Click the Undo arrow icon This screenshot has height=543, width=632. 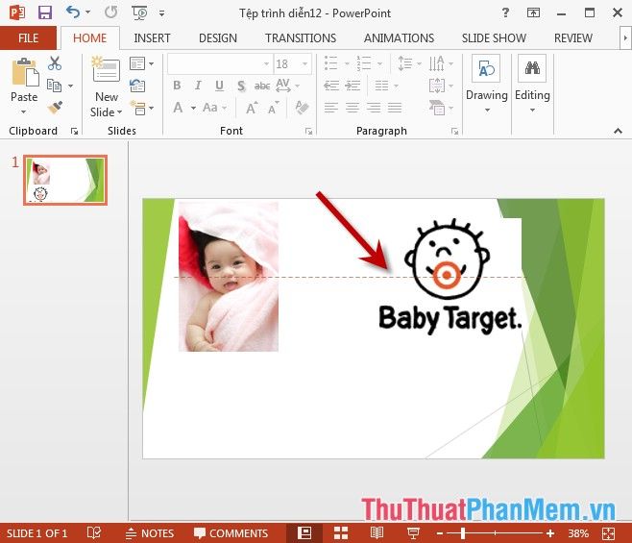click(73, 12)
